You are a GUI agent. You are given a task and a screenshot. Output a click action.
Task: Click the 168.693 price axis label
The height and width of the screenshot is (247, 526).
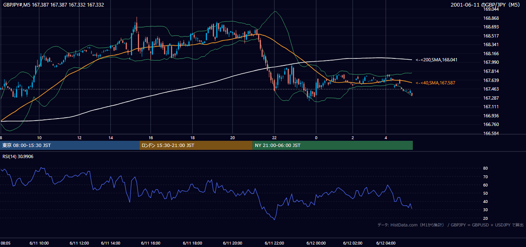click(491, 27)
